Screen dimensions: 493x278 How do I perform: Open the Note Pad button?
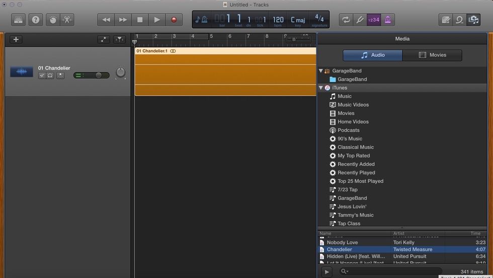tap(446, 20)
